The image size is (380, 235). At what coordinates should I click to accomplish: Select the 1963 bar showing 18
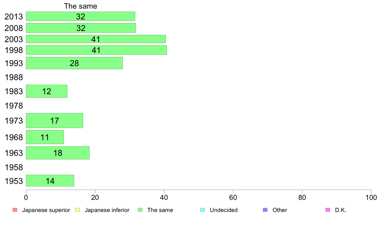point(58,153)
